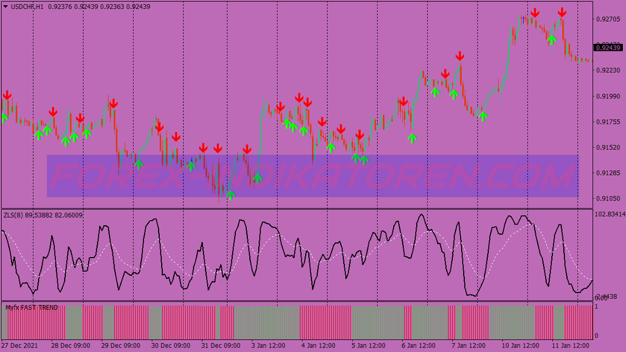Select the Myfx FAST TREND indicator label
This screenshot has height=352, width=626.
click(x=32, y=308)
